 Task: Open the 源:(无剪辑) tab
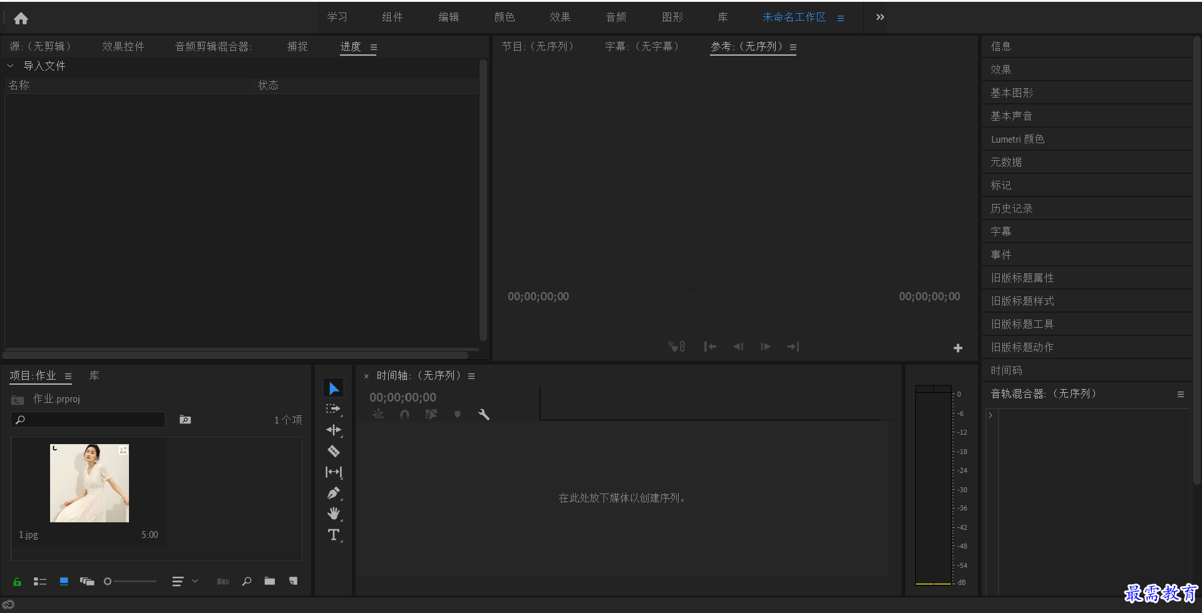coord(41,46)
